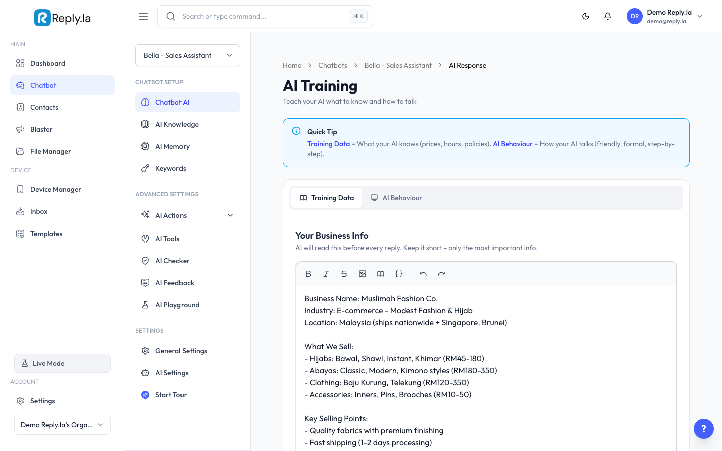The height and width of the screenshot is (451, 722).
Task: Click Bella - Sales Assistant breadcrumb
Action: (x=398, y=65)
